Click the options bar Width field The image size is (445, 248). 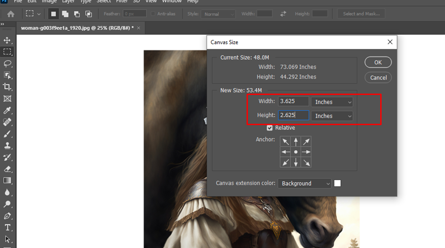point(265,14)
